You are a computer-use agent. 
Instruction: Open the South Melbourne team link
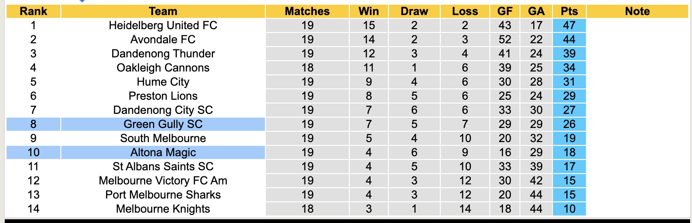[163, 138]
